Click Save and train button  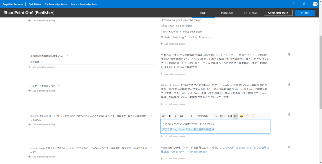pos(278,13)
